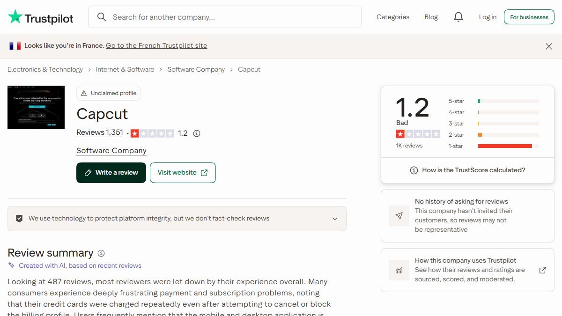Open the notifications bell icon
The height and width of the screenshot is (316, 562).
458,17
